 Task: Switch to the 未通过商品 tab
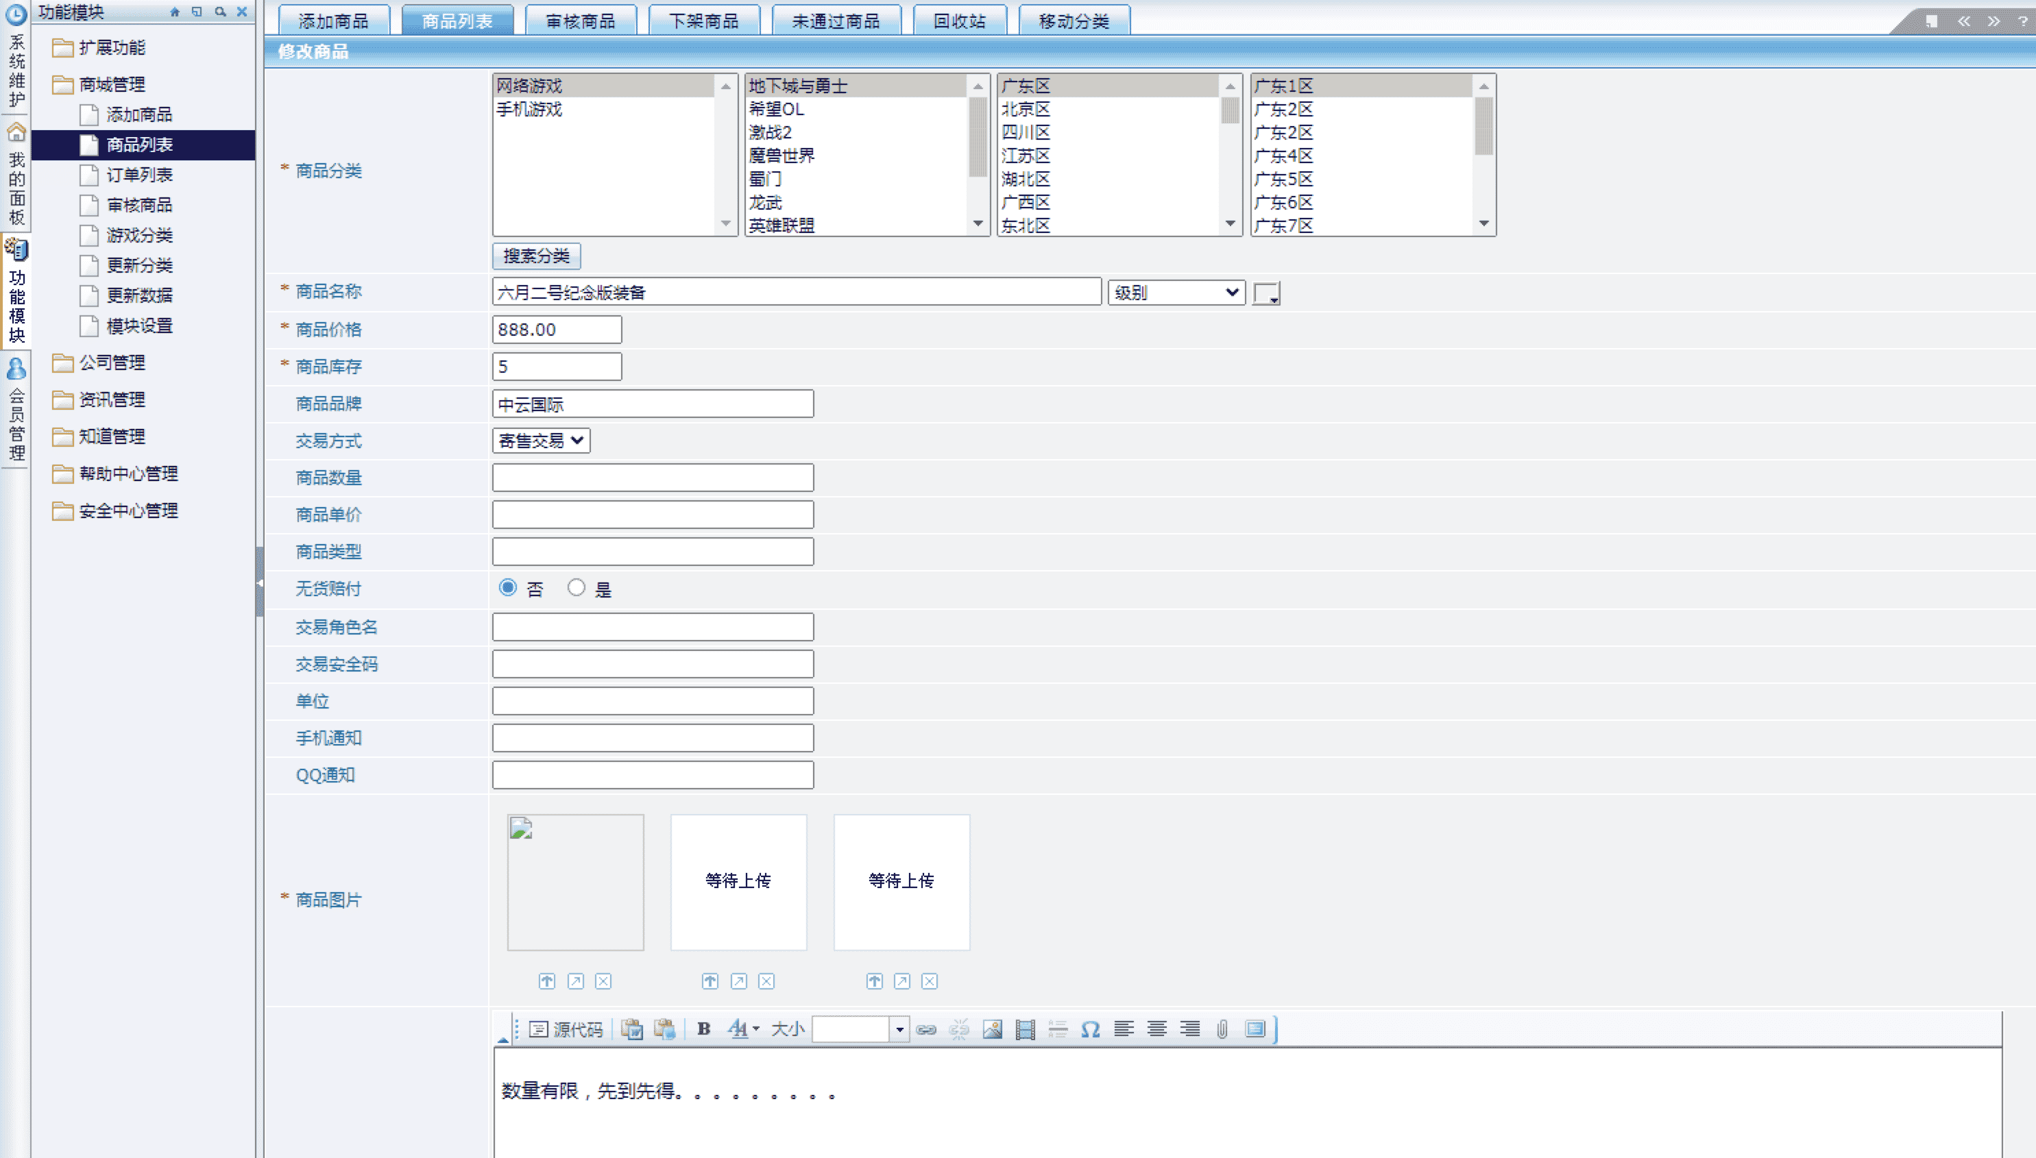[836, 21]
